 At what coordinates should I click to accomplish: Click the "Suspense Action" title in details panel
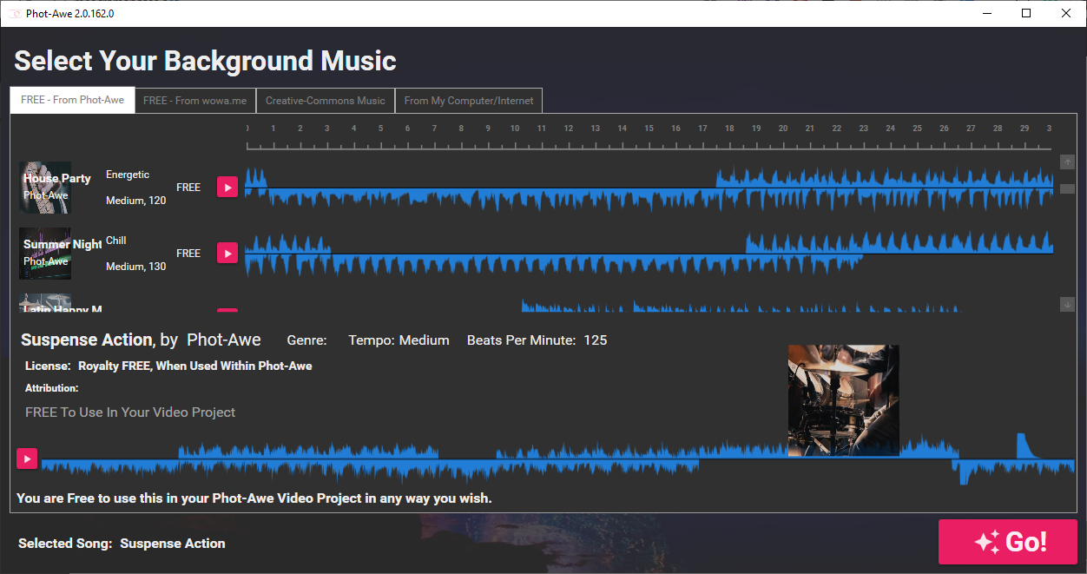tap(87, 340)
